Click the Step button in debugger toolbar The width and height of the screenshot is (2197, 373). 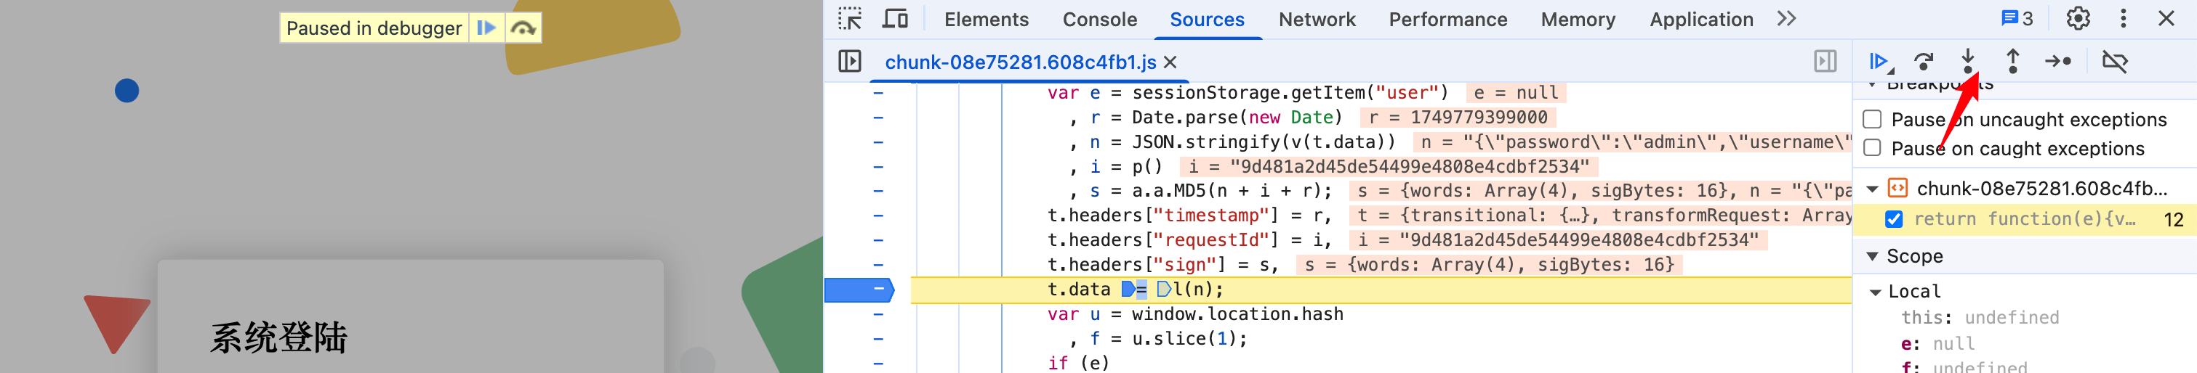coord(2057,61)
